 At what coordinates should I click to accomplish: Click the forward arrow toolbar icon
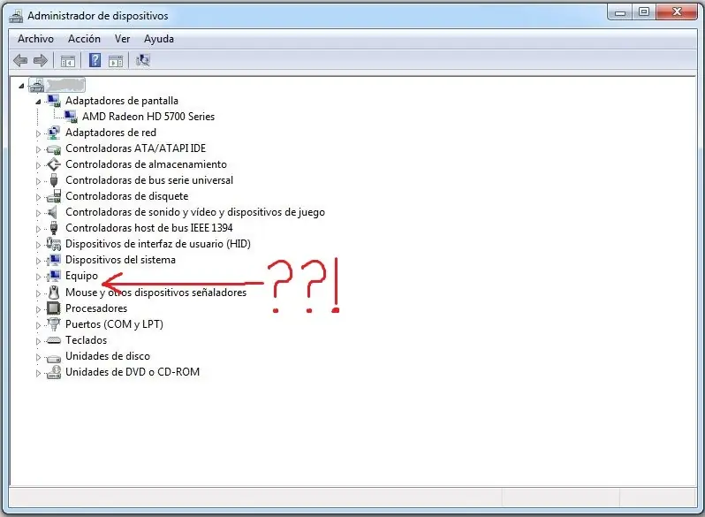(x=41, y=60)
